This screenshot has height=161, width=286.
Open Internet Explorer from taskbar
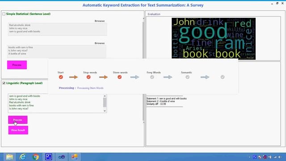tap(23, 157)
